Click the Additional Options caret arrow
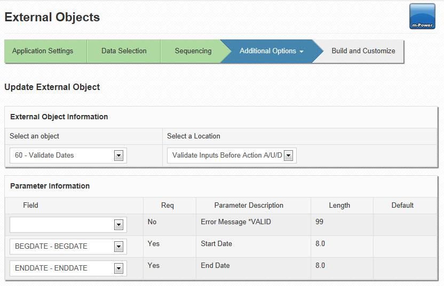Screen dimensions: 444x286 click(302, 52)
